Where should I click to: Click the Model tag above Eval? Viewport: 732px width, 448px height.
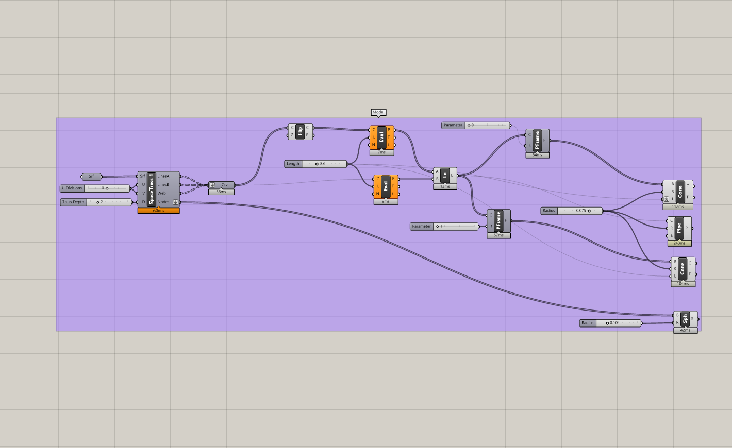pyautogui.click(x=378, y=112)
